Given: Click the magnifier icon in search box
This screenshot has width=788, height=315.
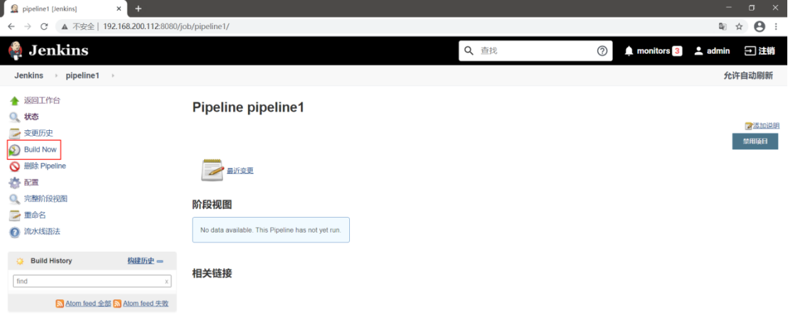Looking at the screenshot, I should [469, 50].
